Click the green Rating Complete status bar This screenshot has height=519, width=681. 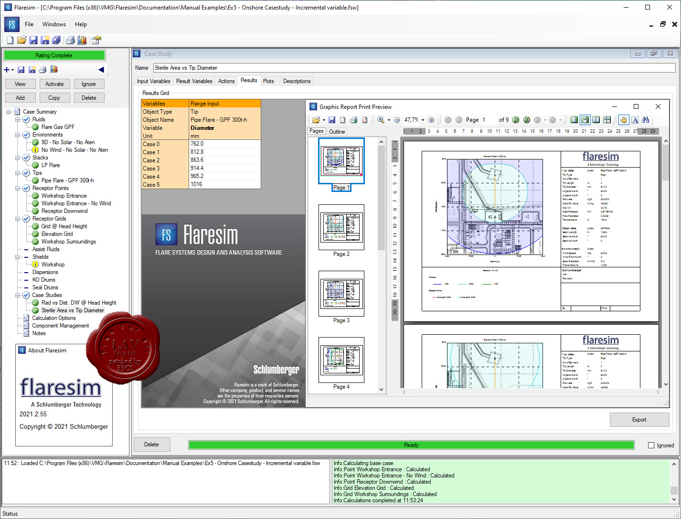point(54,55)
